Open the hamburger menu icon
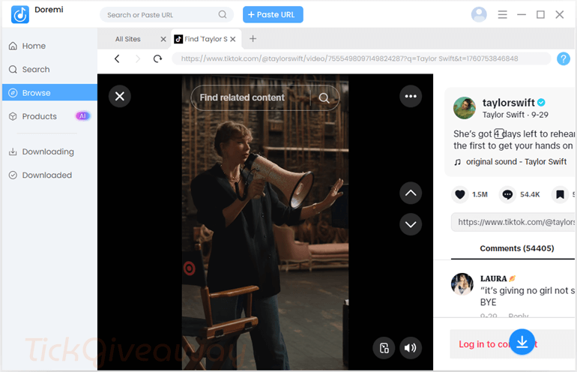Viewport: 577px width, 372px height. pos(502,14)
